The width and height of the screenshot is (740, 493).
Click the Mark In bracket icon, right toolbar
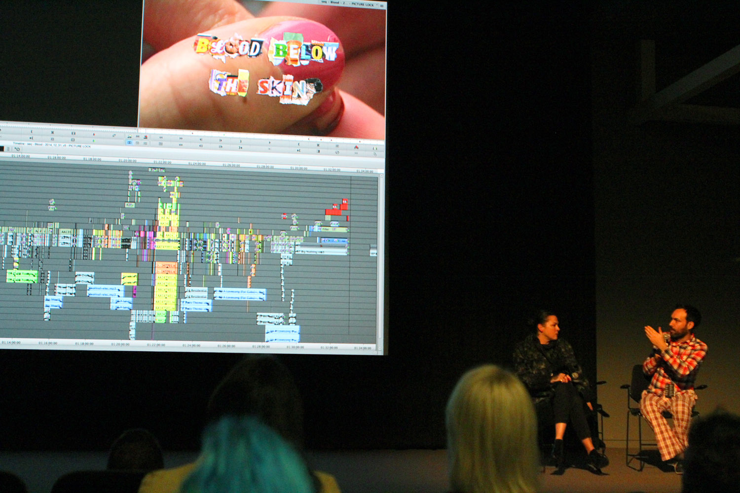(299, 144)
